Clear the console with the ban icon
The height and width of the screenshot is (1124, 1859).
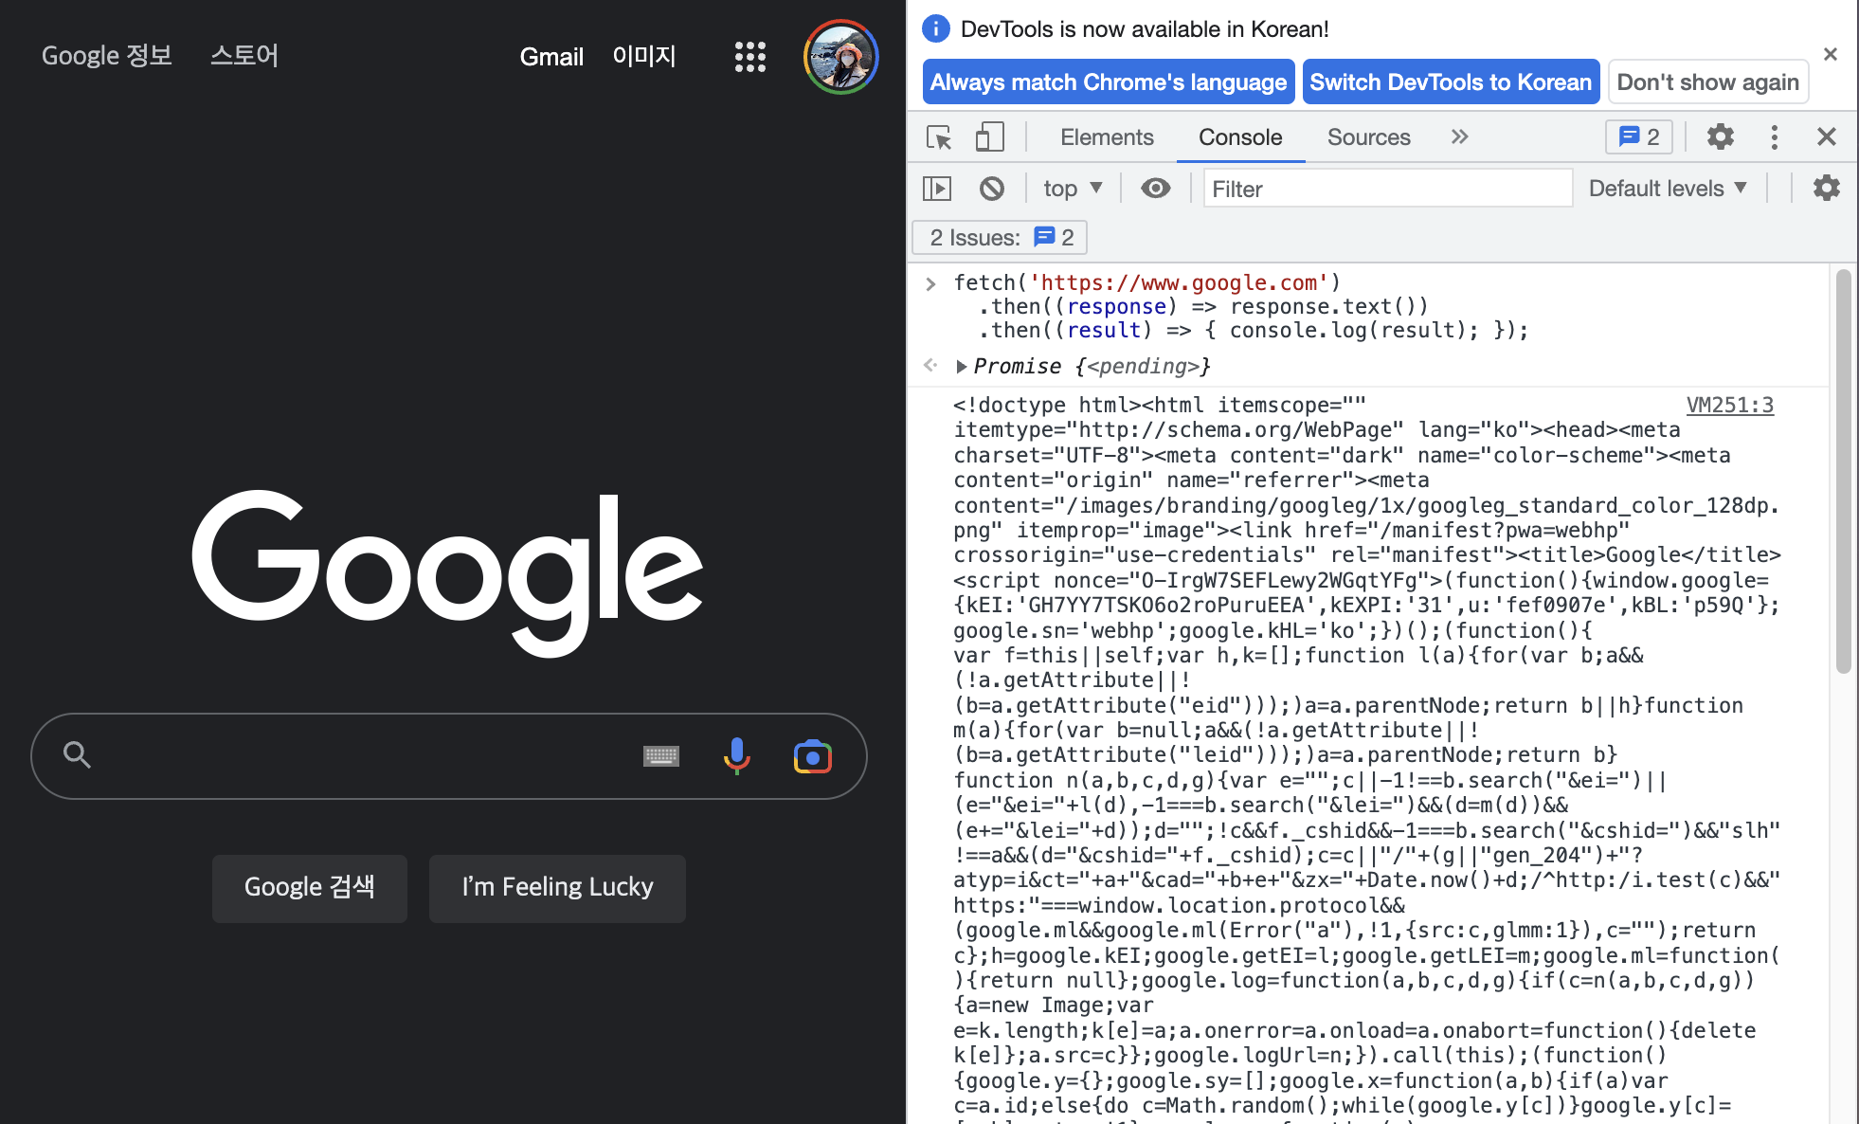(x=991, y=189)
